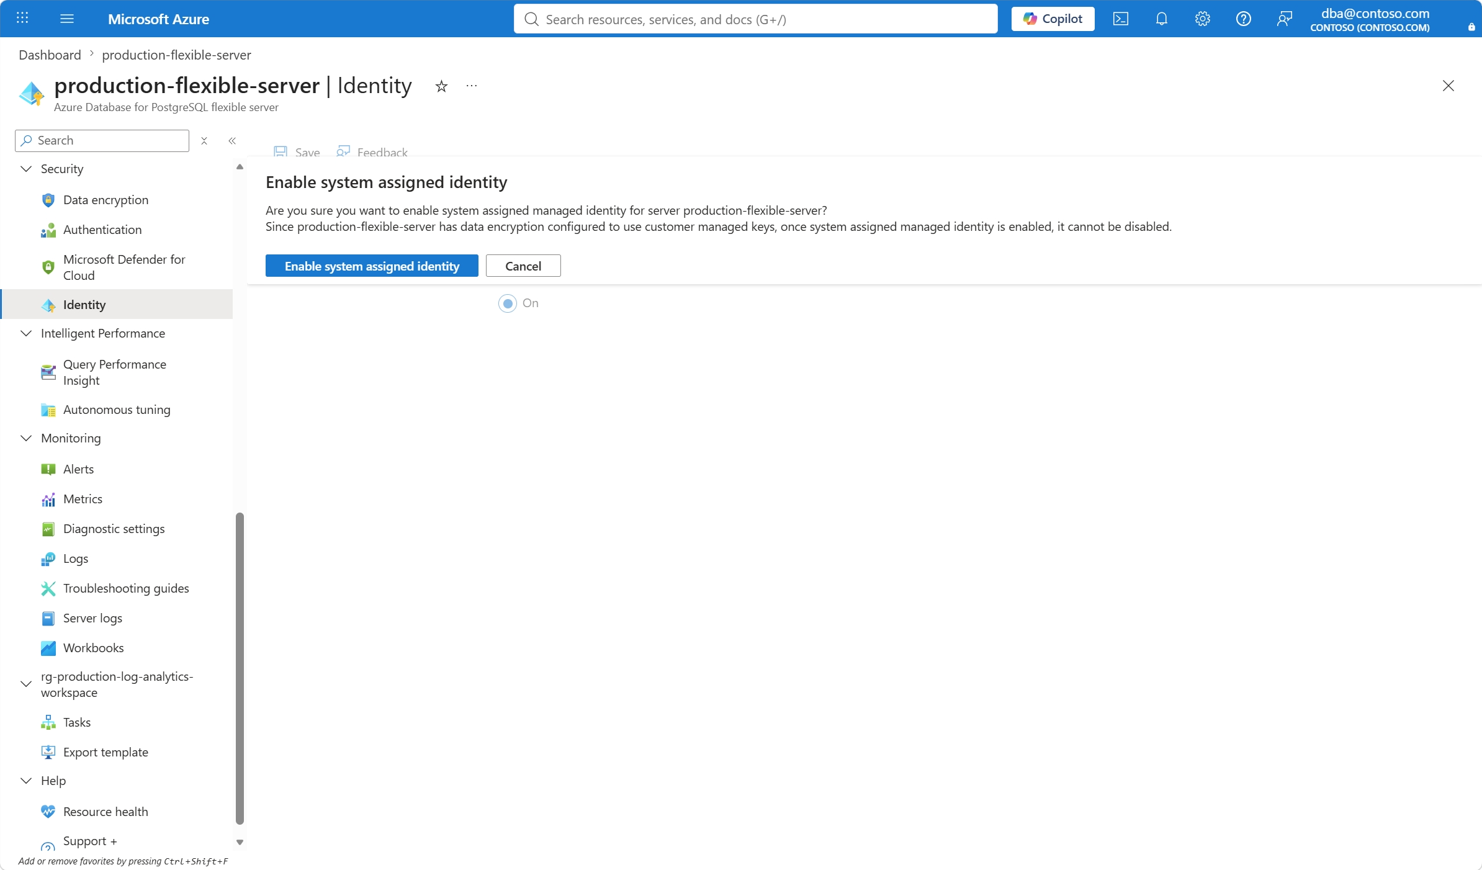
Task: Click the sidebar vertical scrollbar thumb
Action: [x=240, y=668]
